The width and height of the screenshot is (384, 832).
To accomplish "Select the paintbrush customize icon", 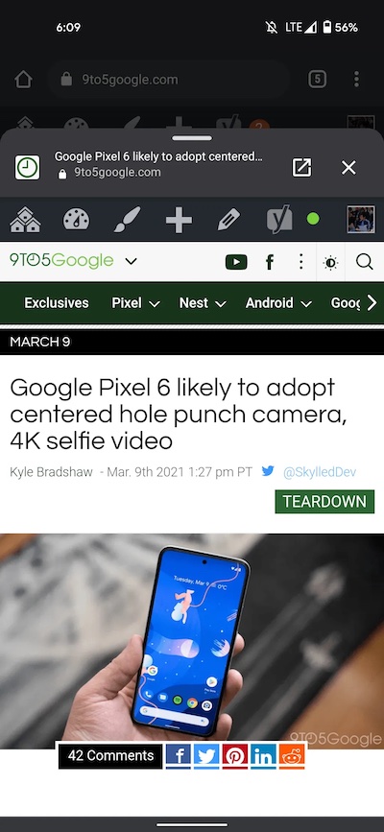I will click(128, 219).
